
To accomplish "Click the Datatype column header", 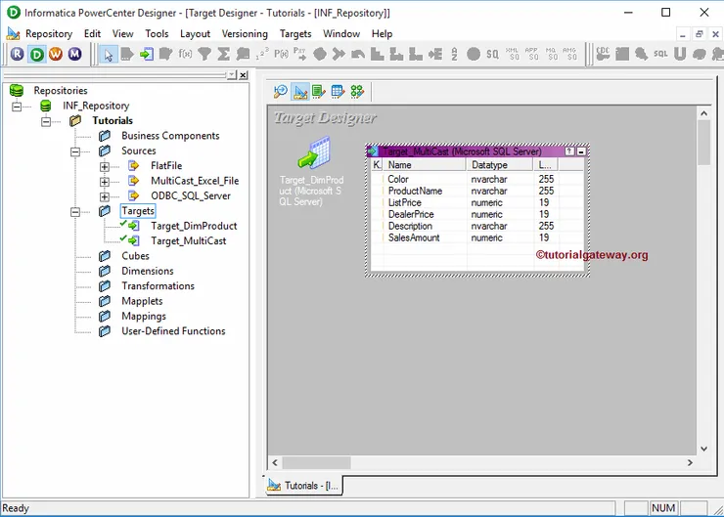I will coord(500,164).
